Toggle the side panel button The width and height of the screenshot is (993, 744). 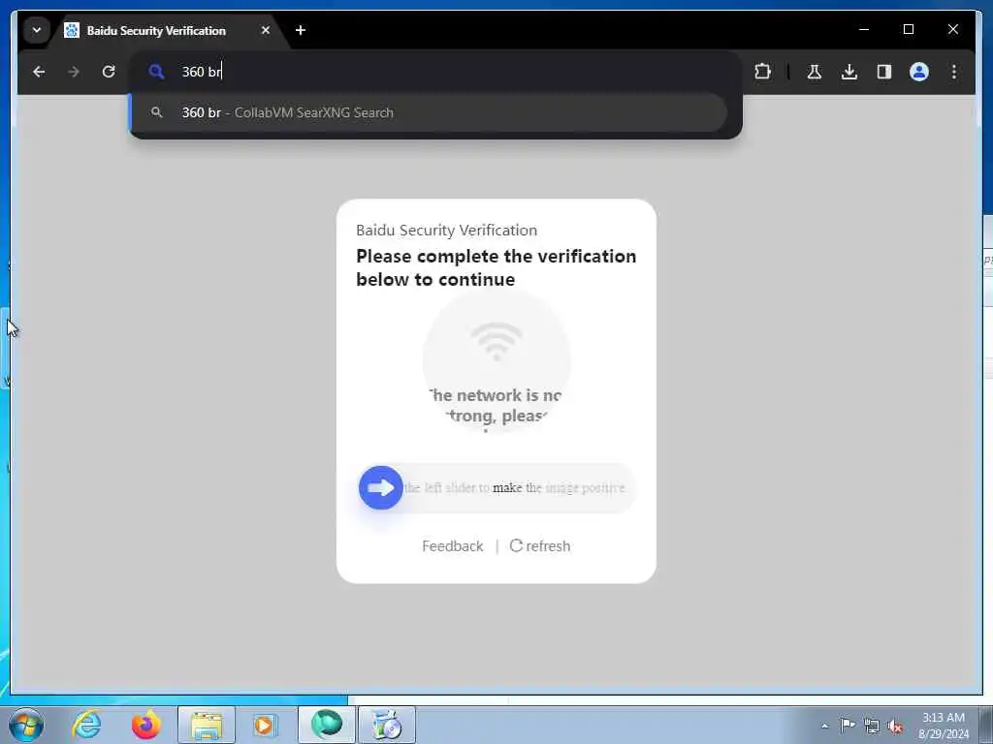click(884, 72)
